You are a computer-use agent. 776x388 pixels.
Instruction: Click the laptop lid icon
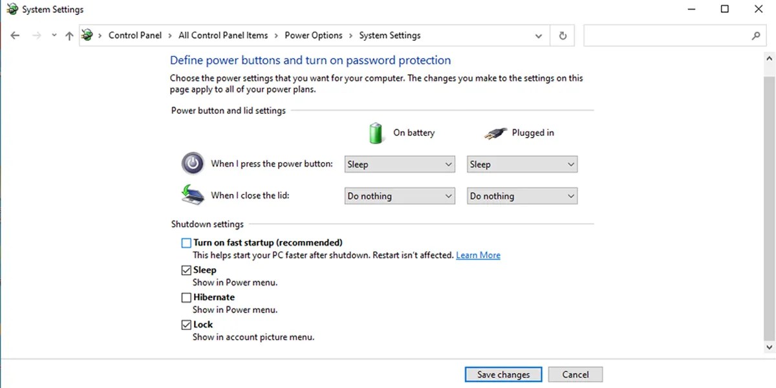point(191,195)
